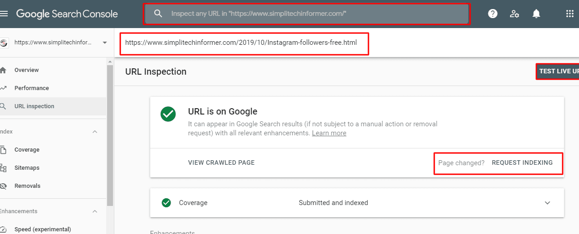Click the 'Page changed?' text
Image resolution: width=579 pixels, height=234 pixels.
pyautogui.click(x=461, y=163)
